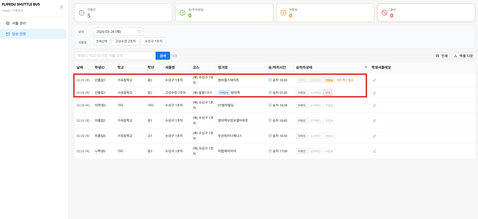Mark 최플립0 as 미확인

tap(302, 136)
